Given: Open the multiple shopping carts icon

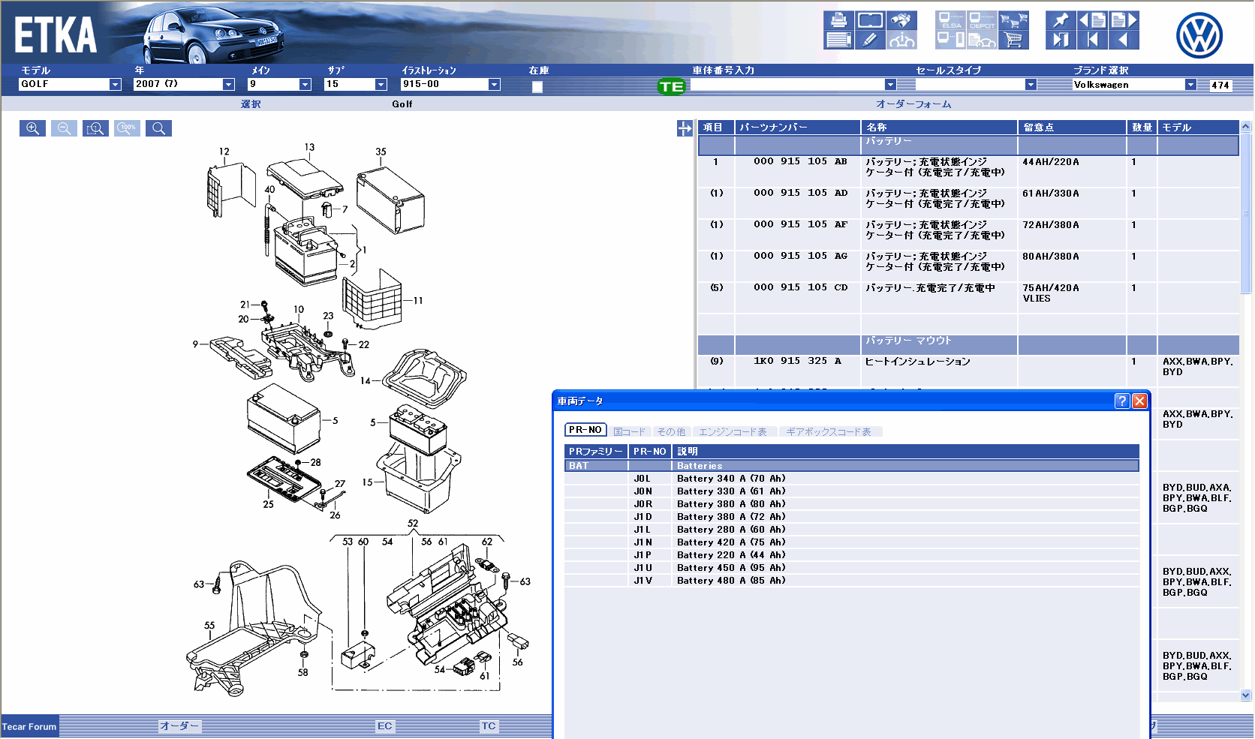Looking at the screenshot, I should [1013, 20].
